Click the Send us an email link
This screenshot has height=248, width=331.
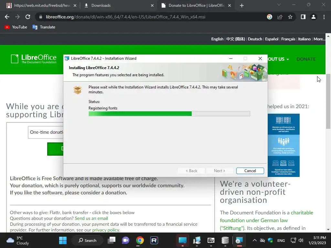(91, 218)
